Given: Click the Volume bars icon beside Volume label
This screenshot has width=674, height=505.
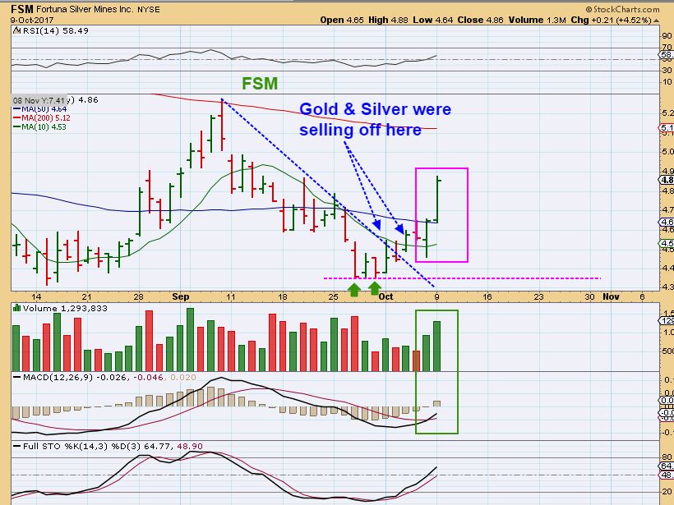Looking at the screenshot, I should coord(17,308).
